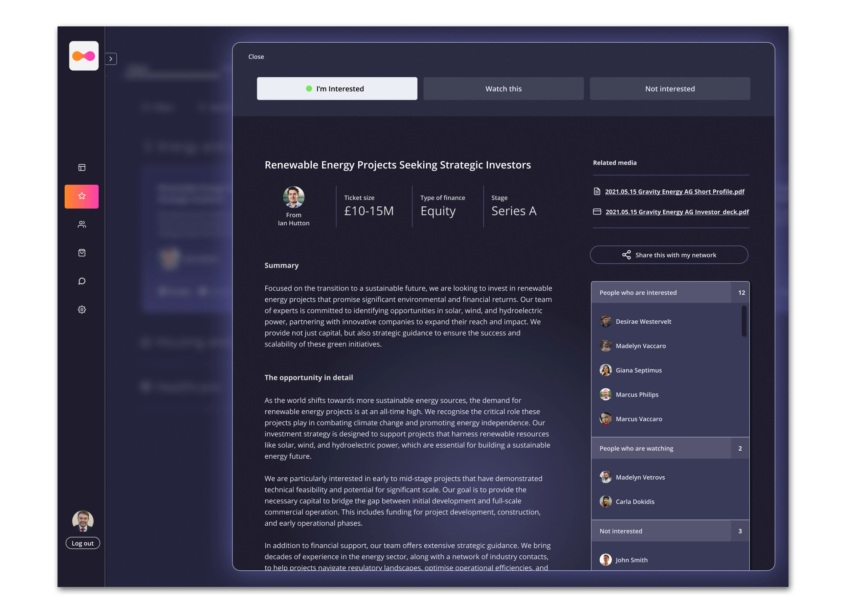Click the document icon beside Short Profile.pdf
Viewport: 846px width, 614px height.
pos(597,191)
